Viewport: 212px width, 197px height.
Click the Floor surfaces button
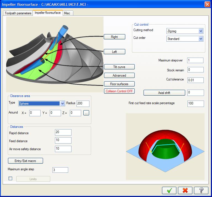pyautogui.click(x=119, y=84)
